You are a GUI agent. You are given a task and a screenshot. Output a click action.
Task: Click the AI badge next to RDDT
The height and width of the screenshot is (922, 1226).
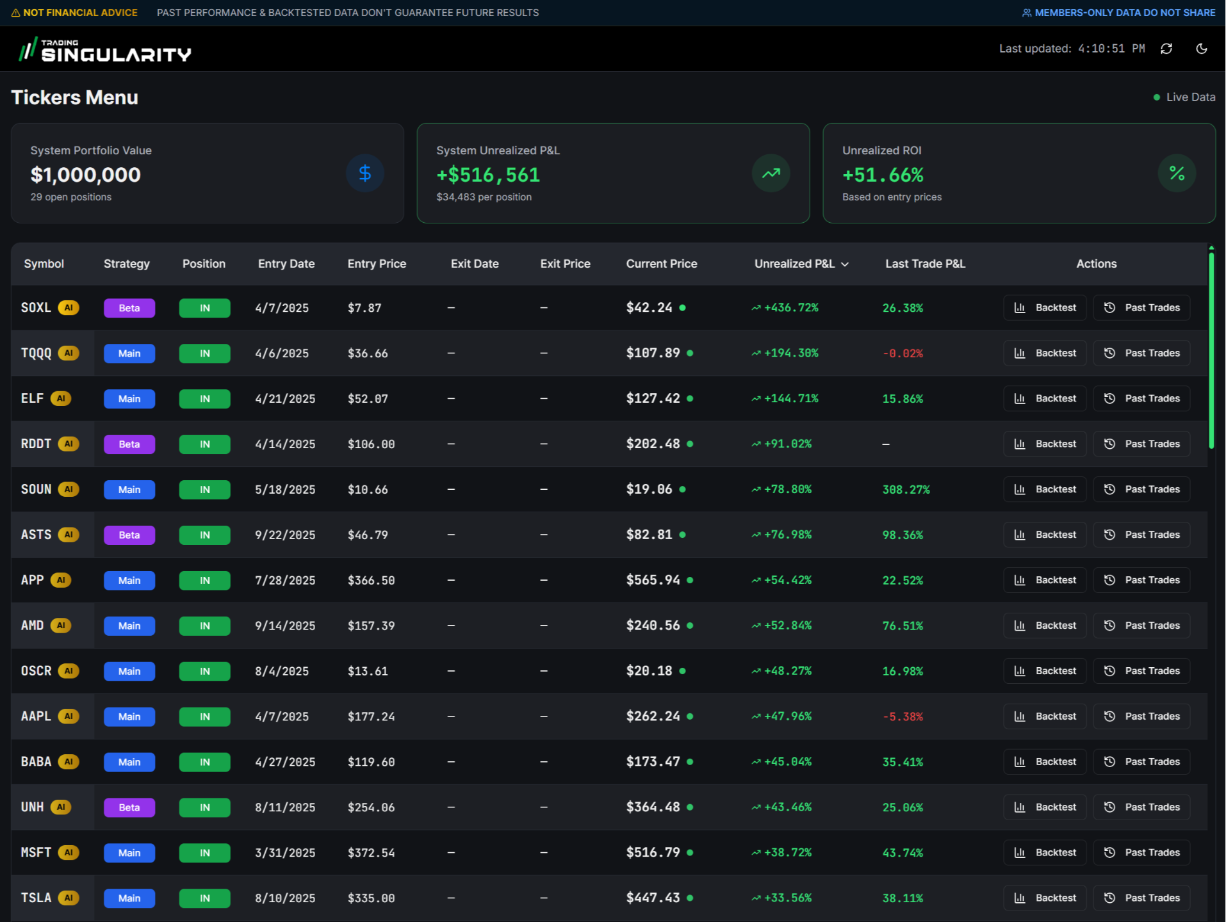pyautogui.click(x=69, y=444)
